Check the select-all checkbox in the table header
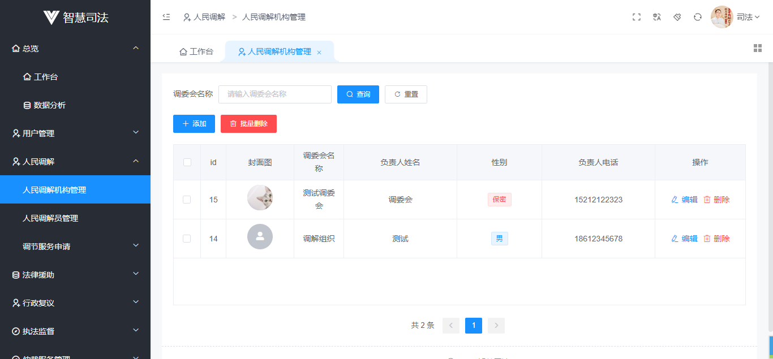The width and height of the screenshot is (773, 359). click(x=187, y=162)
